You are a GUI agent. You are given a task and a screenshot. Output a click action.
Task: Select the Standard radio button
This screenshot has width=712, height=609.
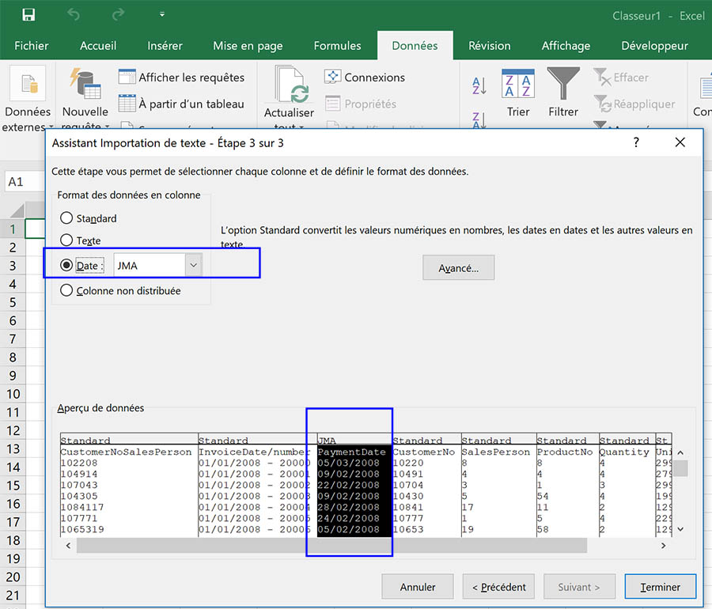[x=66, y=218]
